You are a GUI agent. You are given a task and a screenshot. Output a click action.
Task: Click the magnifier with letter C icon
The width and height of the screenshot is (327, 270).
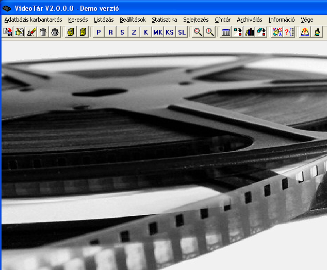pos(198,32)
